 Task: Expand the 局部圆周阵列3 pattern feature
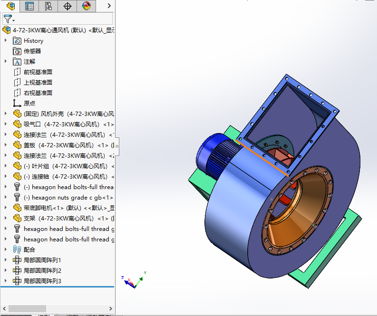[6, 280]
